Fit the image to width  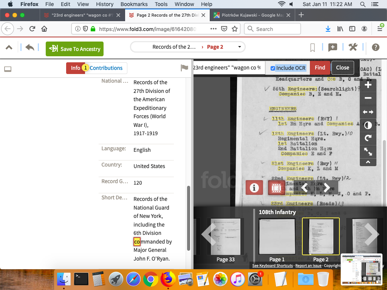(x=368, y=112)
